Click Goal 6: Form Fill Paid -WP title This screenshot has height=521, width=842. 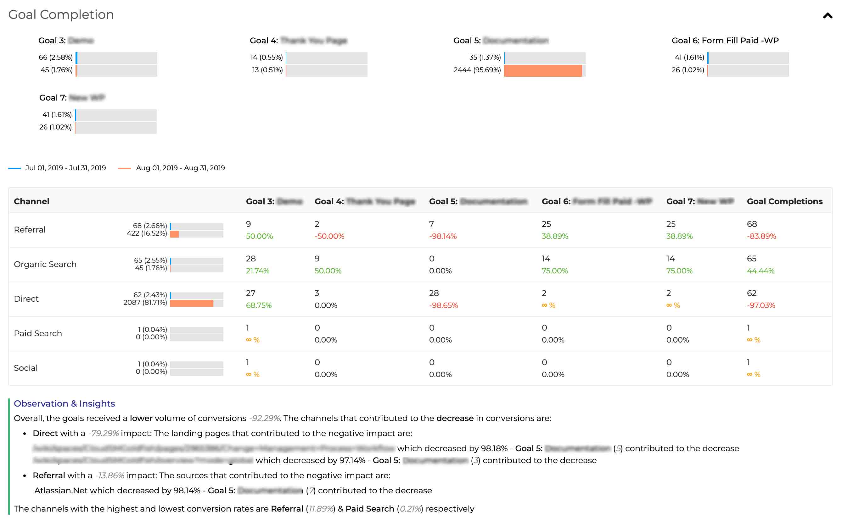click(x=725, y=41)
